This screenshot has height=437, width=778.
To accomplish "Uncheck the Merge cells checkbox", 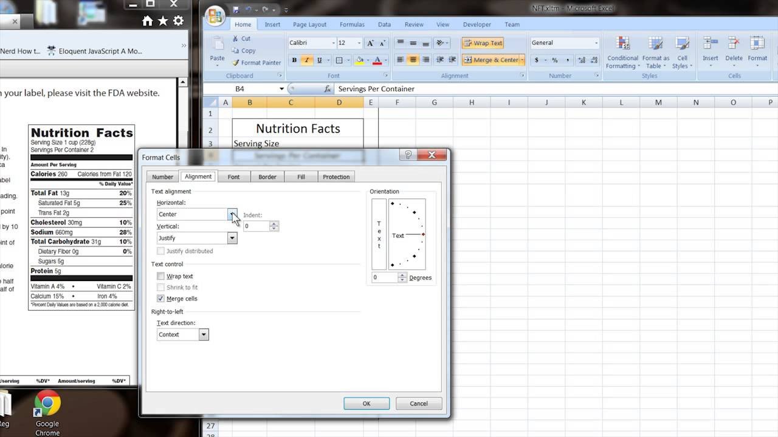I will (x=160, y=299).
